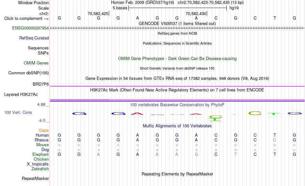Click the Chicken alignment row label

tap(41, 159)
